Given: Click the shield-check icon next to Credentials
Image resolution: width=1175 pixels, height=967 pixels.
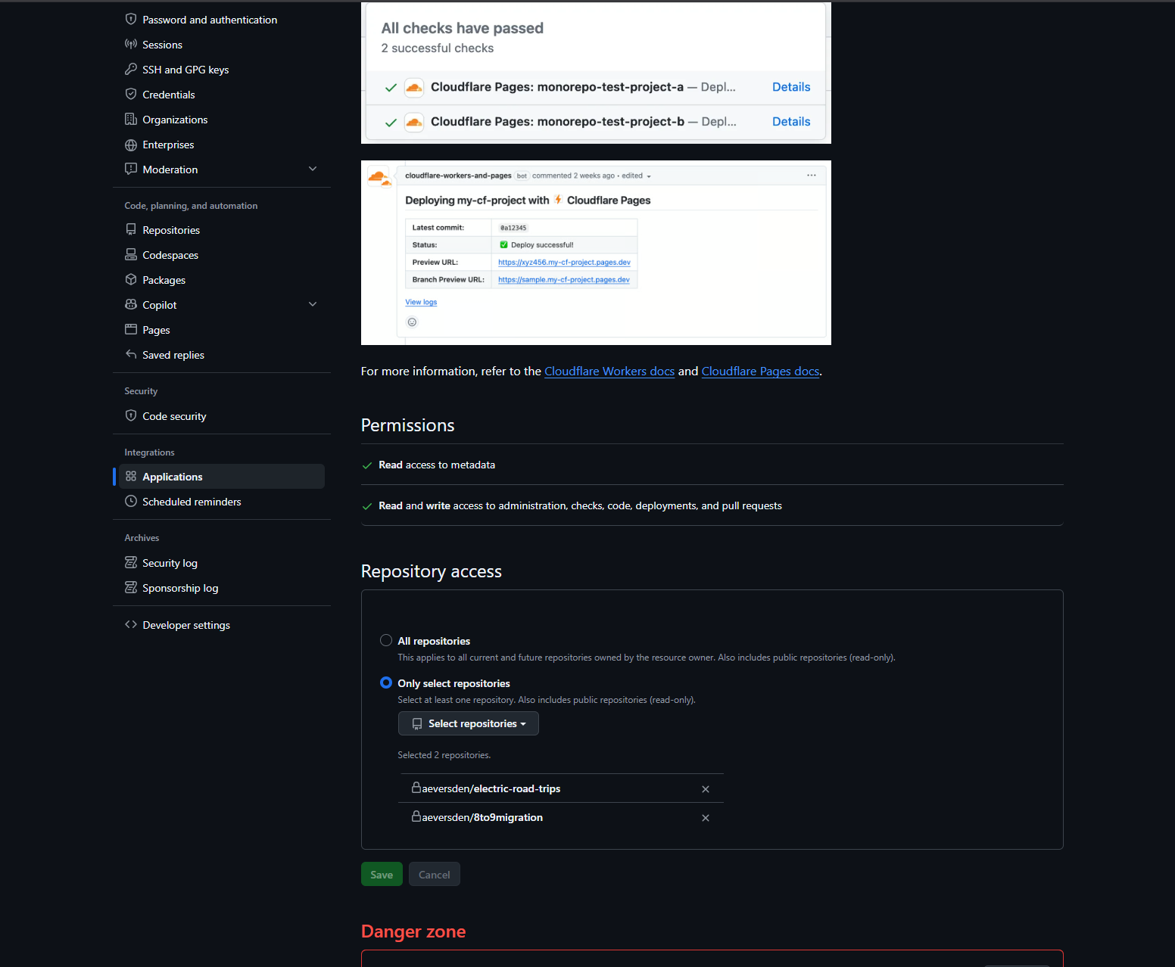Looking at the screenshot, I should point(131,95).
